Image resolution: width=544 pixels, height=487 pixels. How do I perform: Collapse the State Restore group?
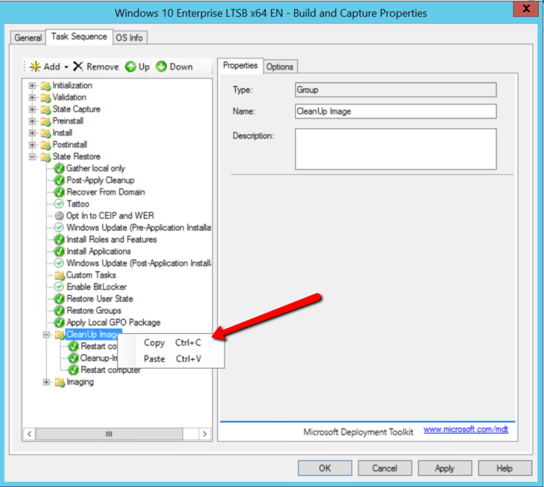(33, 157)
